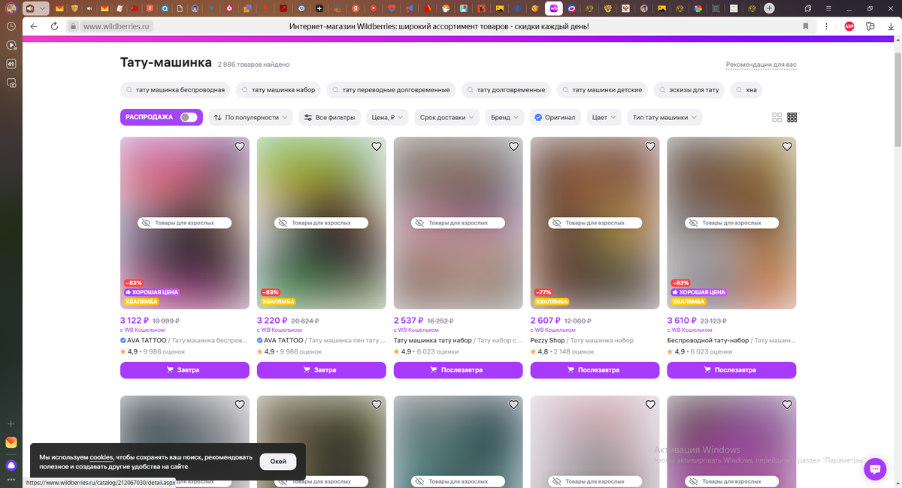This screenshot has height=488, width=902.
Task: Click heart on the 3 610 ₽ wireless set card
Action: [x=787, y=146]
